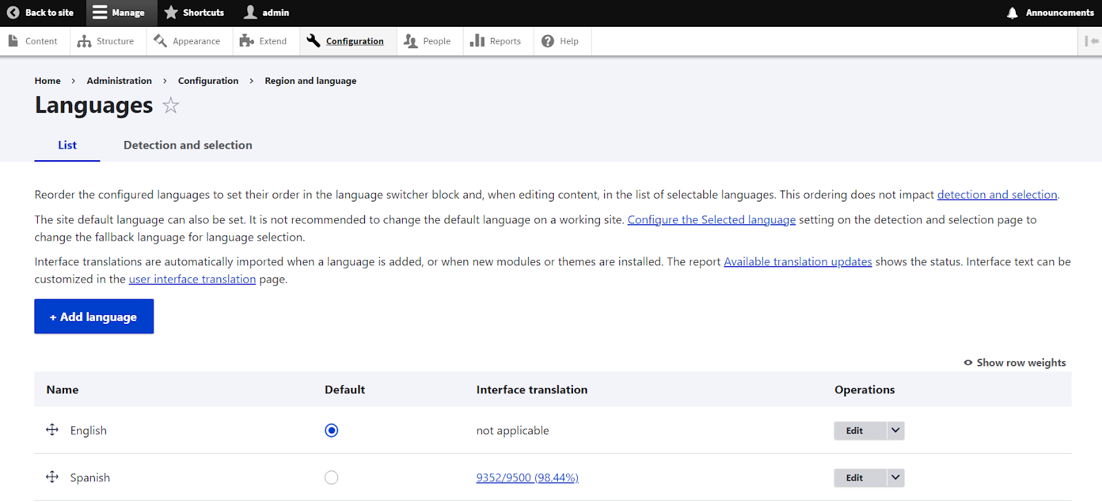1102x502 pixels.
Task: Set Spanish as the default language
Action: (331, 477)
